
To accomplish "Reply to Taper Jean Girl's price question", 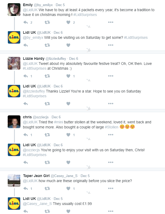I will [26, 188].
